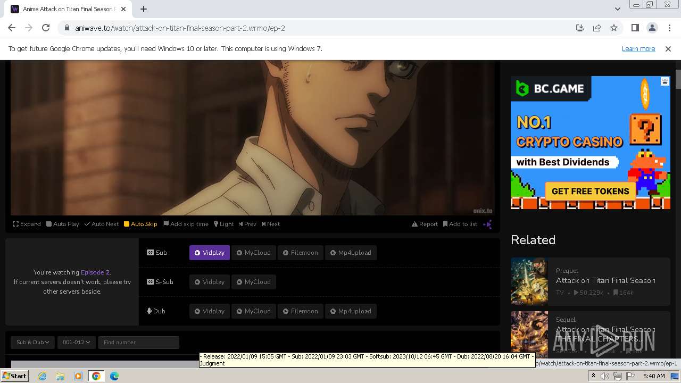Click the Chrome taskbar icon
This screenshot has width=681, height=383.
[96, 376]
